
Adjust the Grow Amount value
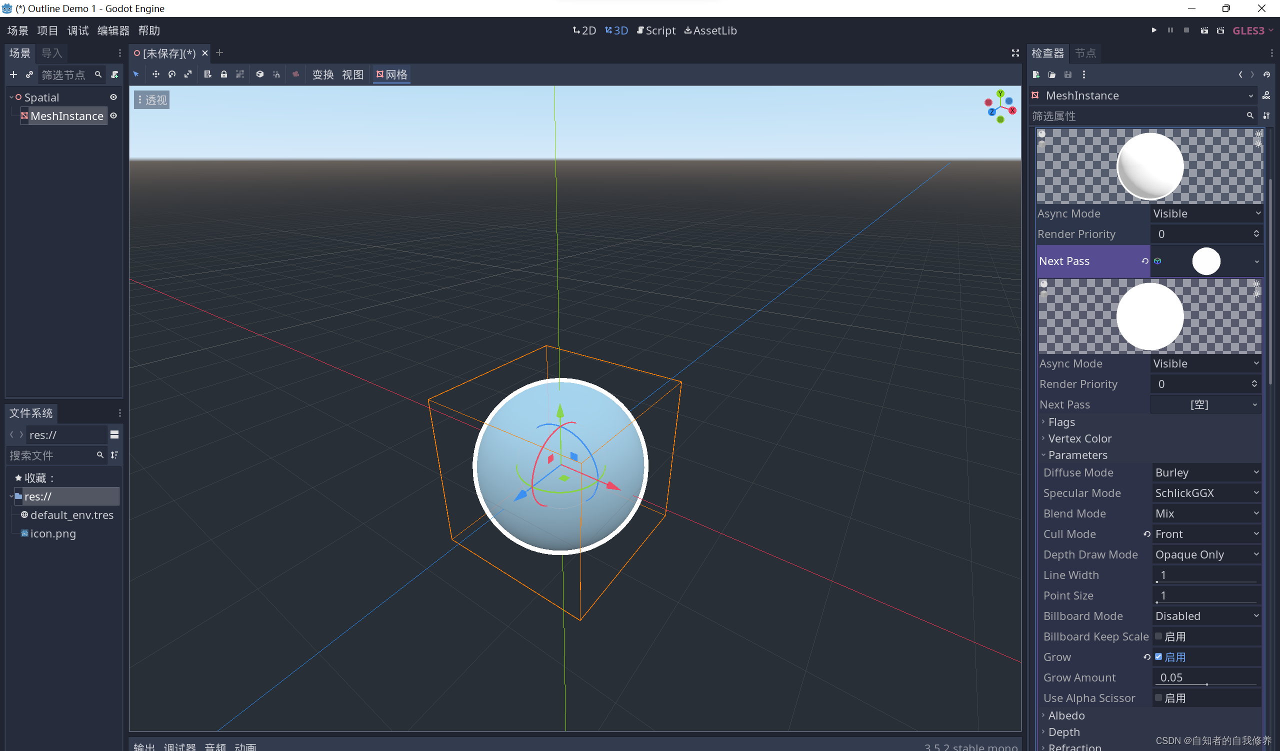click(1206, 677)
